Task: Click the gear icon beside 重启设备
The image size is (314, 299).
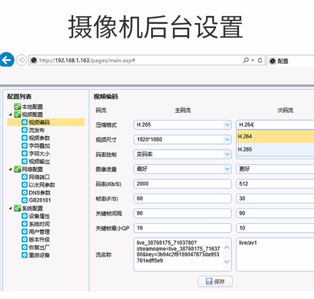Action: pyautogui.click(x=24, y=255)
